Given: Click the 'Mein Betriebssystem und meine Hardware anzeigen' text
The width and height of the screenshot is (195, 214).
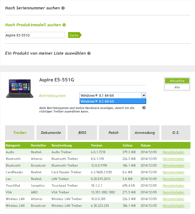Looking at the screenshot, I should [87, 110].
